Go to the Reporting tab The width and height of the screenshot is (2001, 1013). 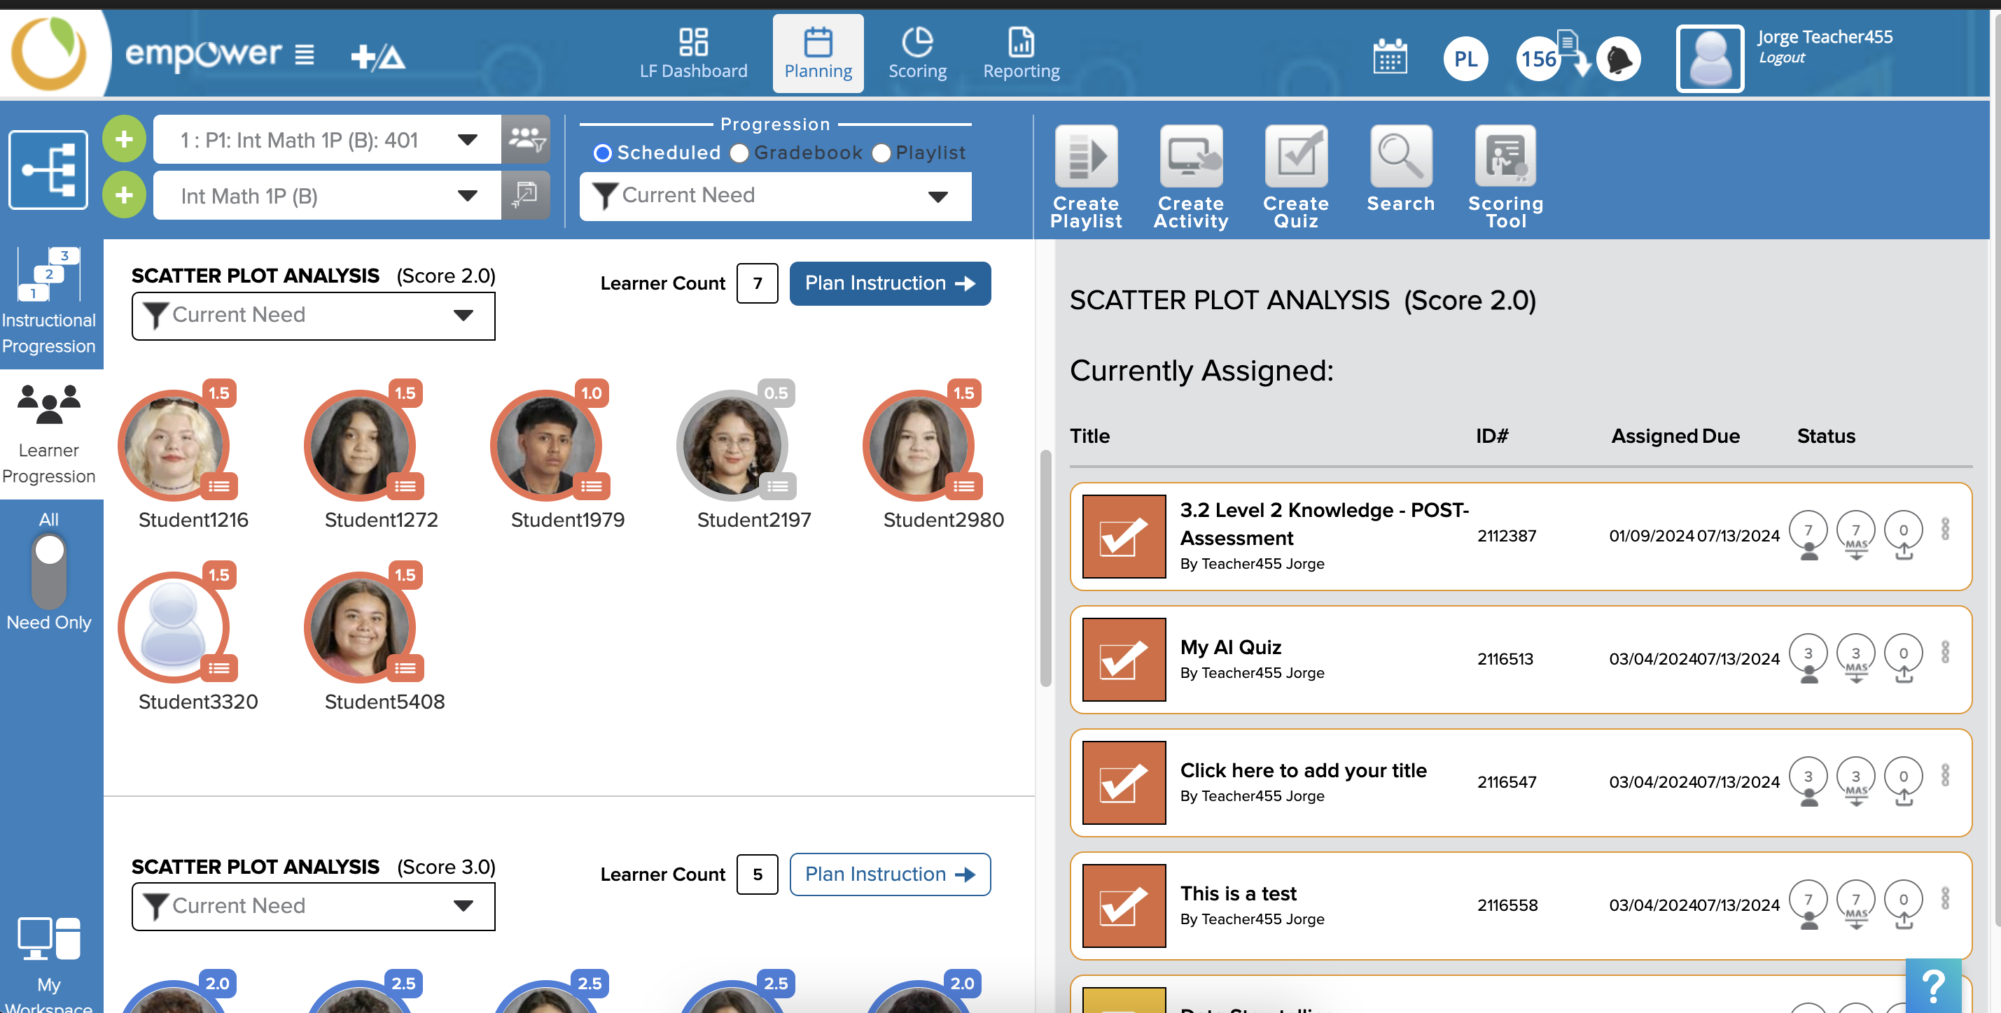1021,55
